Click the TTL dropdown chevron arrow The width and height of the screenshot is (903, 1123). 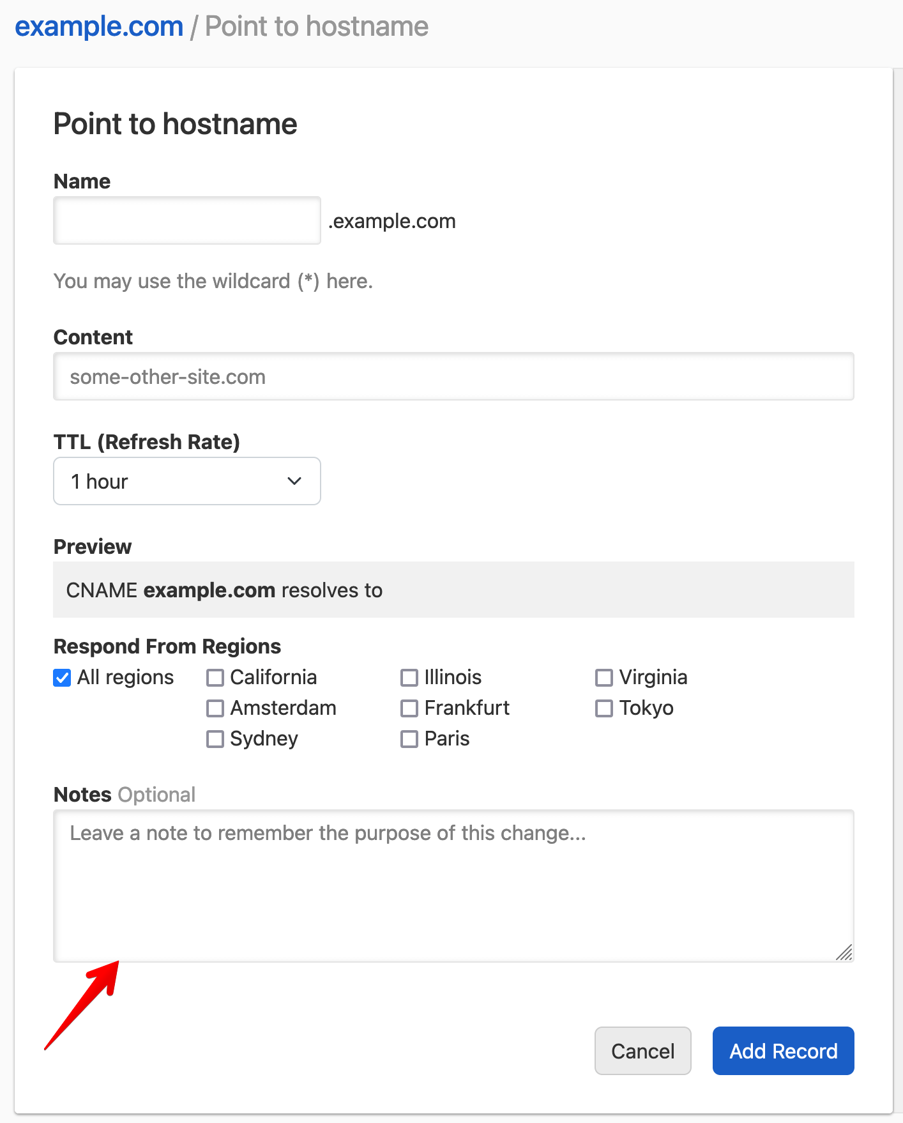pos(294,481)
